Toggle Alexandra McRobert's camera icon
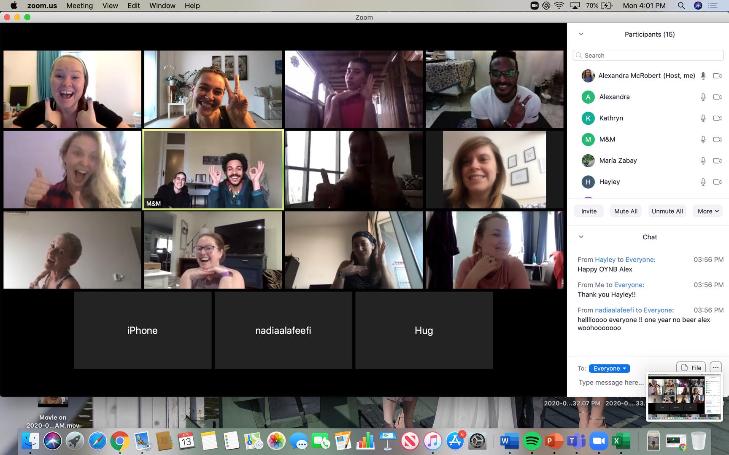Screen dimensions: 729x455 (x=717, y=76)
